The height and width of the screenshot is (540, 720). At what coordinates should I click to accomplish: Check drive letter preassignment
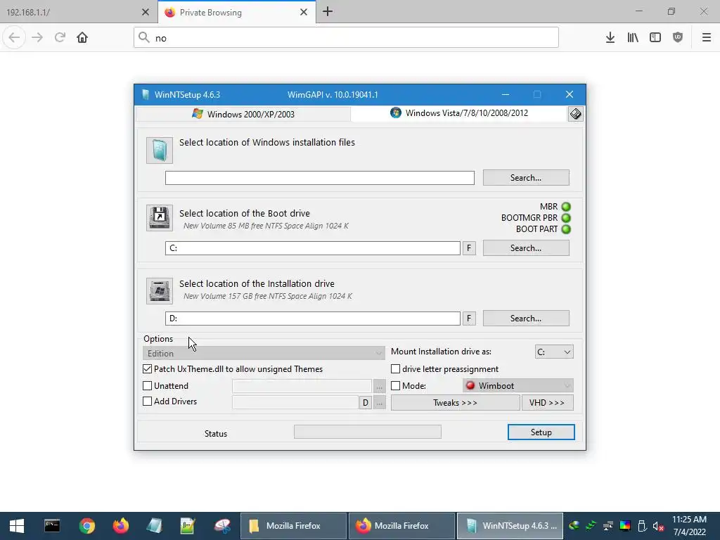click(395, 368)
